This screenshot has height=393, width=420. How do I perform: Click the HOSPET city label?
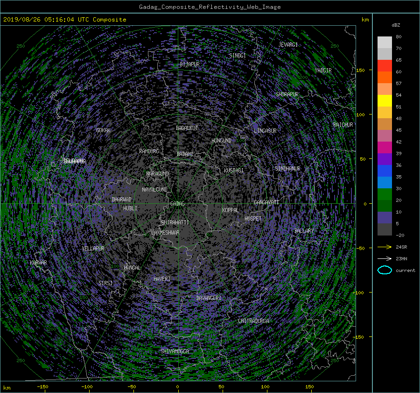point(253,219)
